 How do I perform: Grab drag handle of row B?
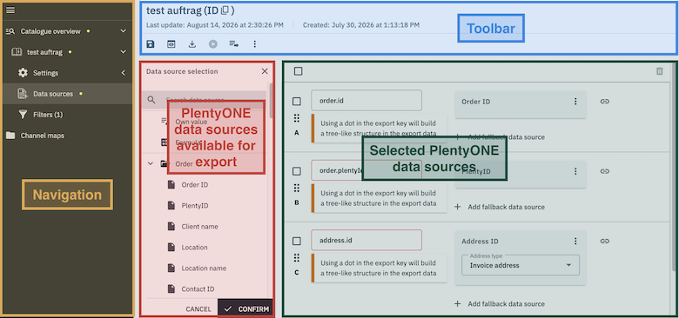[x=297, y=188]
